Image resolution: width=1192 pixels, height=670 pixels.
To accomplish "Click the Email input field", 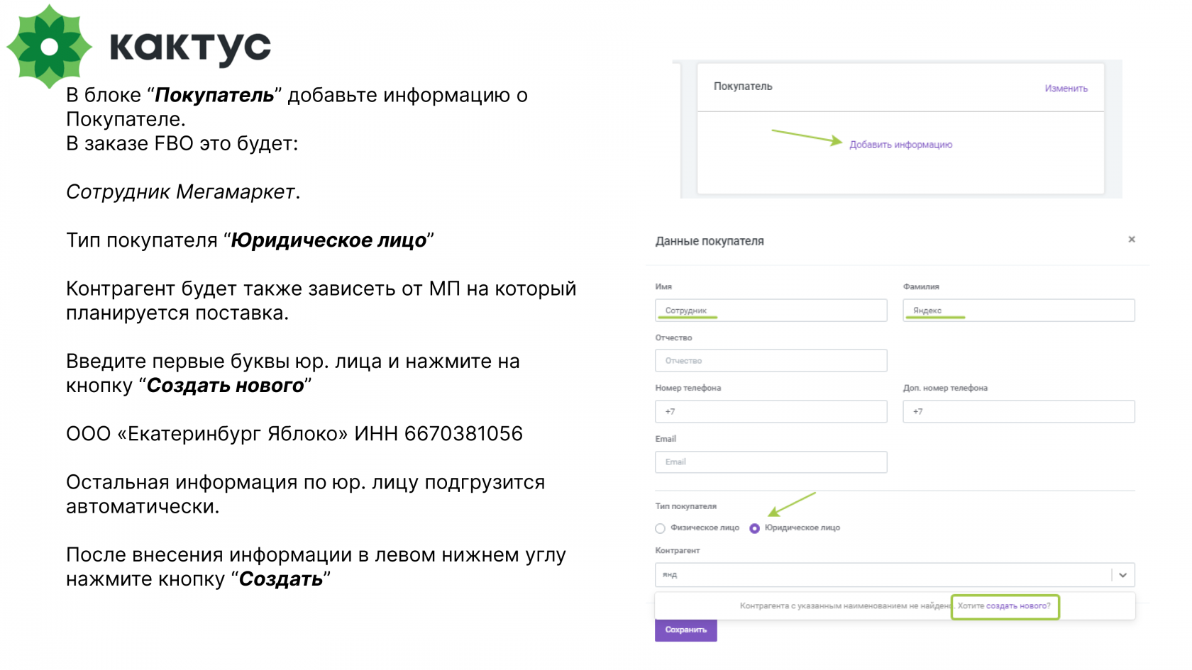I will pos(771,462).
